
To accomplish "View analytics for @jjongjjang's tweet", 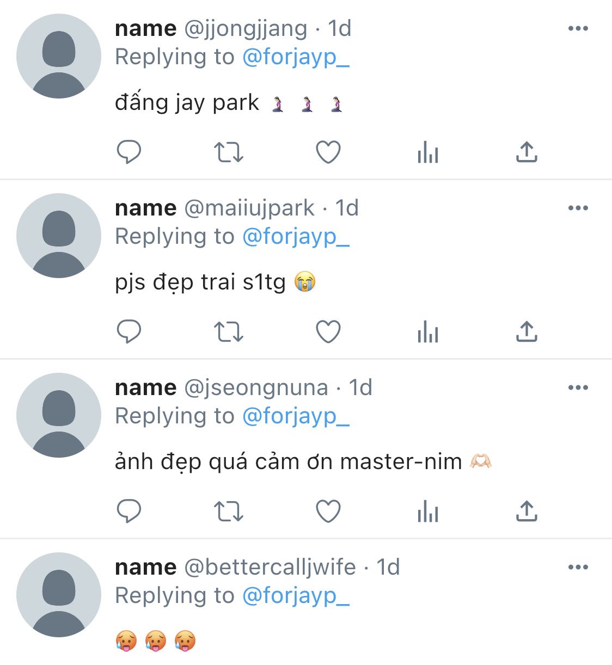I will pos(428,152).
